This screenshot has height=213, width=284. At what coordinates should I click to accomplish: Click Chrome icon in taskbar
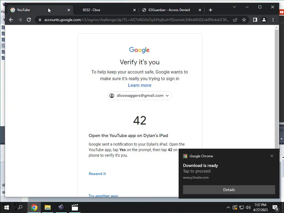tap(34, 207)
